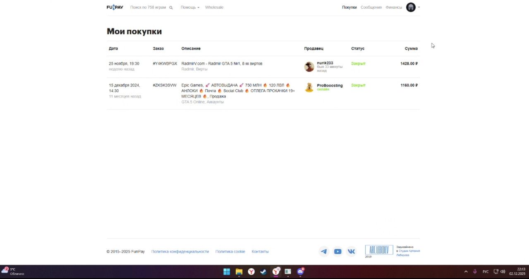Open seller nurik233 profile name

[325, 63]
